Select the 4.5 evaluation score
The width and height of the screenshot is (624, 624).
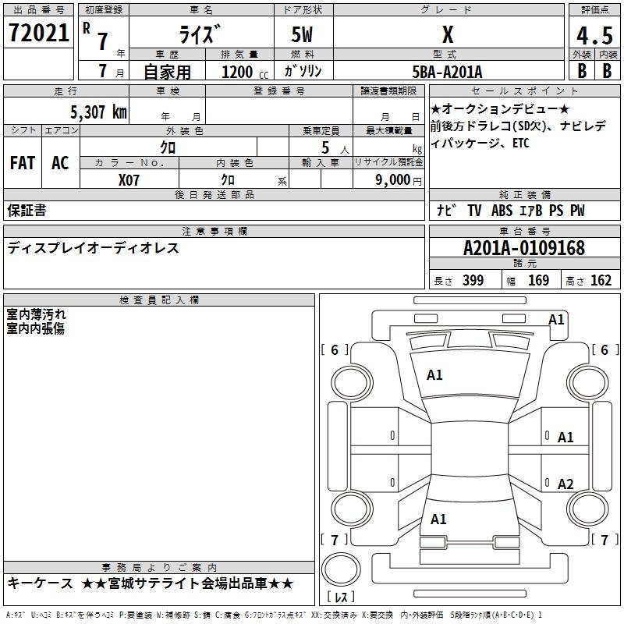(x=594, y=37)
